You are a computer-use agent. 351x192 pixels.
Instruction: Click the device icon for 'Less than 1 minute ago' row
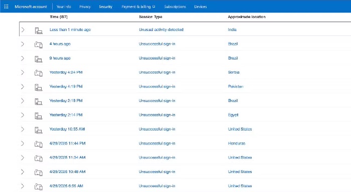(x=39, y=30)
